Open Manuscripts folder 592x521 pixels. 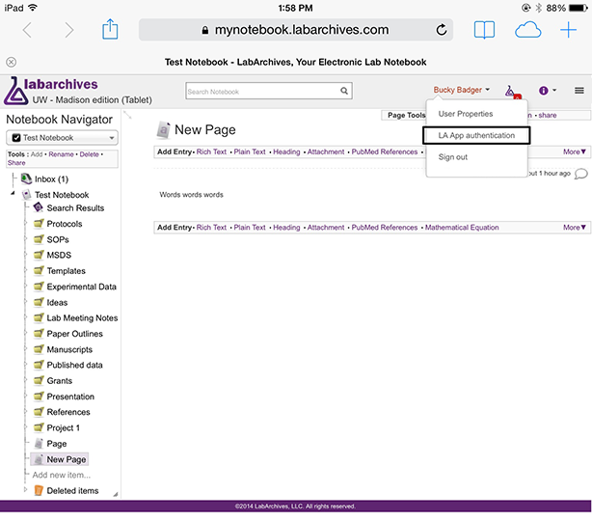(x=69, y=349)
